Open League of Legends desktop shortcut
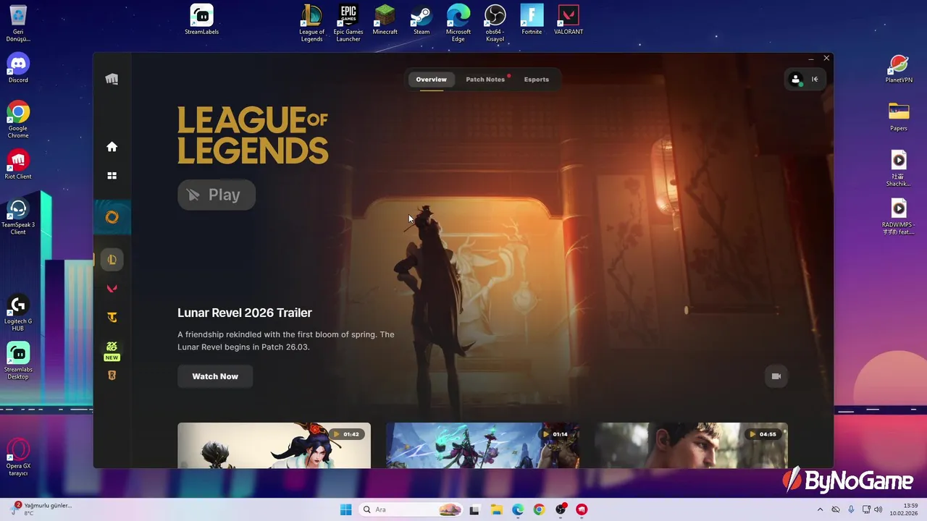The image size is (927, 521). point(311,23)
